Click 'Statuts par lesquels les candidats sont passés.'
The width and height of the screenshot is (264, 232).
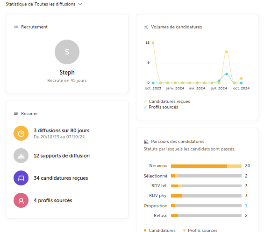[x=189, y=149]
